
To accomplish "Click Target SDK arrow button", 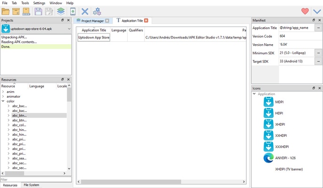I will [x=318, y=61].
